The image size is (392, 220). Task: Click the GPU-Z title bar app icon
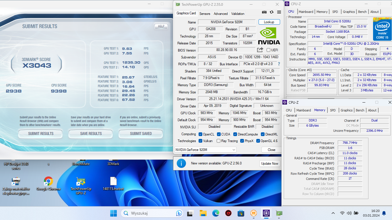(178, 4)
